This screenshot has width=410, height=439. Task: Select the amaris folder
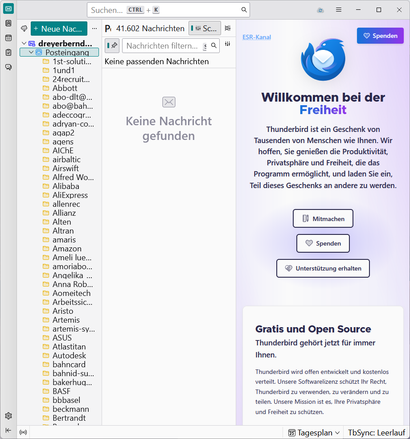coord(64,240)
